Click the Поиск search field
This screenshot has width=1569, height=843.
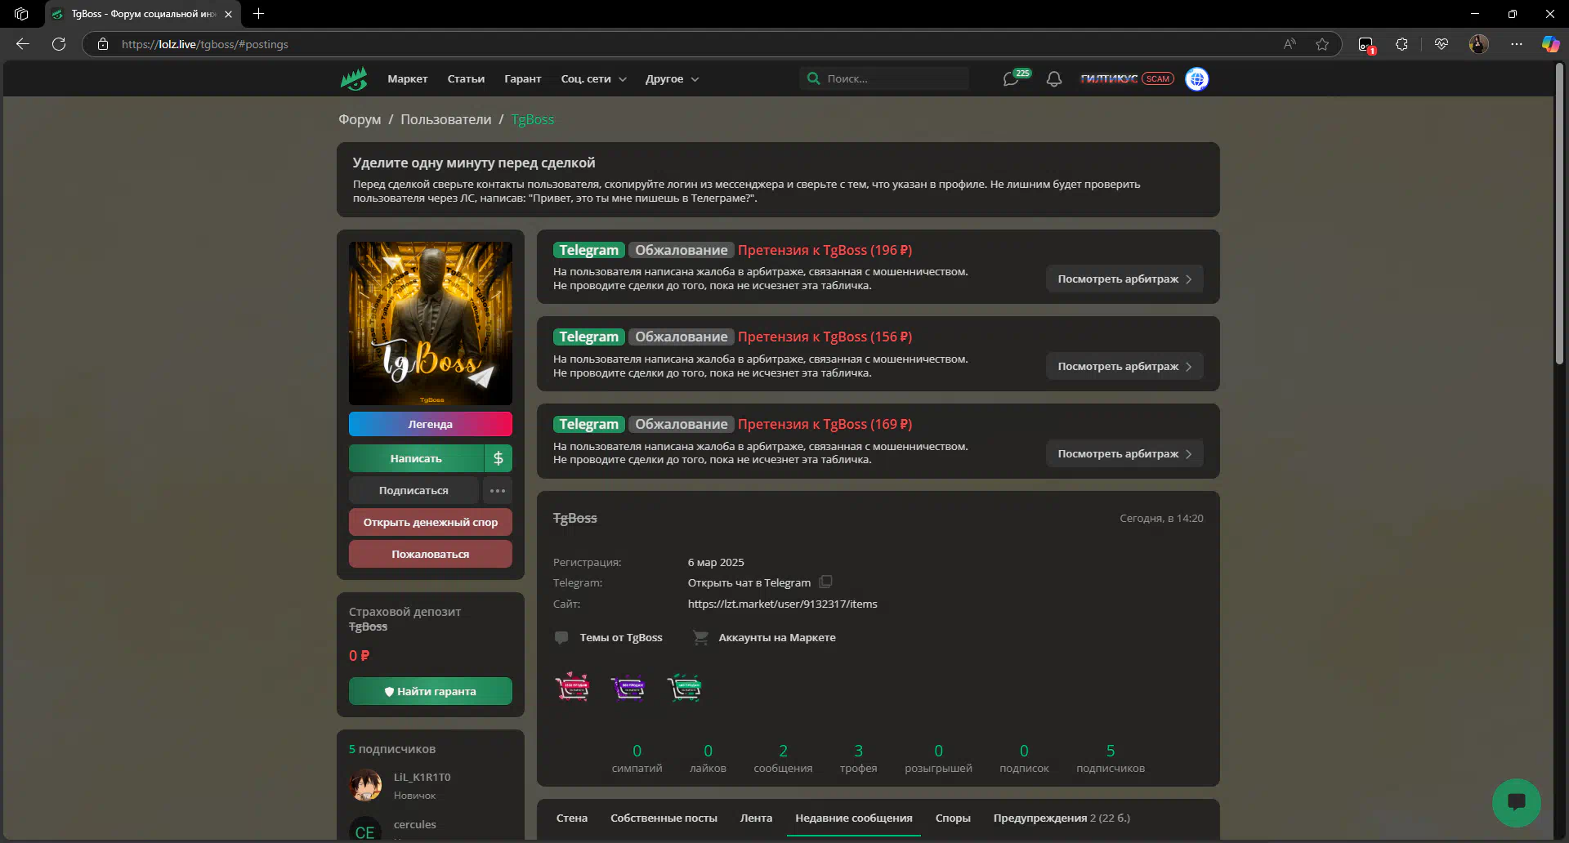(884, 78)
